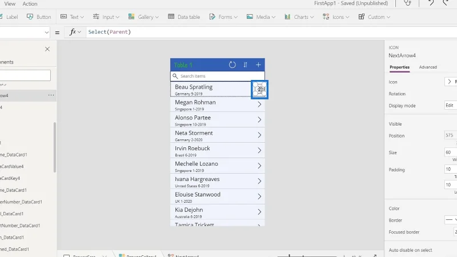Screen dimensions: 457x257
Task: Open the Charts dropdown
Action: 299,17
